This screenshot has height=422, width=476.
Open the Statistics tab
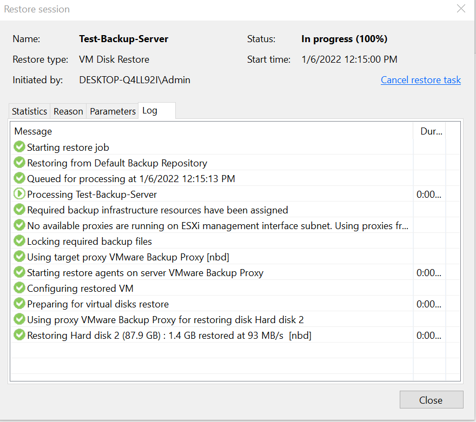pyautogui.click(x=29, y=111)
